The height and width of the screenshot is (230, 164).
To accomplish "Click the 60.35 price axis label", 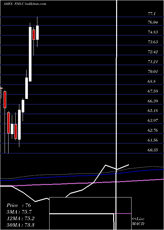I will pos(153,150).
